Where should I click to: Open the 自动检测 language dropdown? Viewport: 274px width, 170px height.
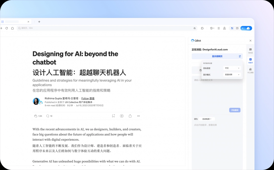coord(207,119)
